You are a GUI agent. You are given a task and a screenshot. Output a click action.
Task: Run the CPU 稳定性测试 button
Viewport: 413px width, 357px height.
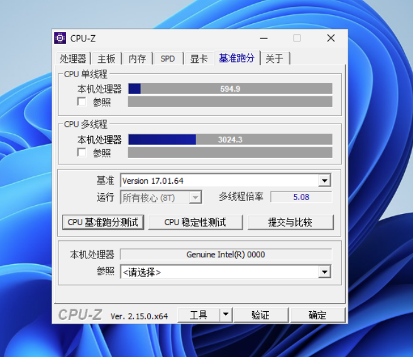(x=195, y=222)
